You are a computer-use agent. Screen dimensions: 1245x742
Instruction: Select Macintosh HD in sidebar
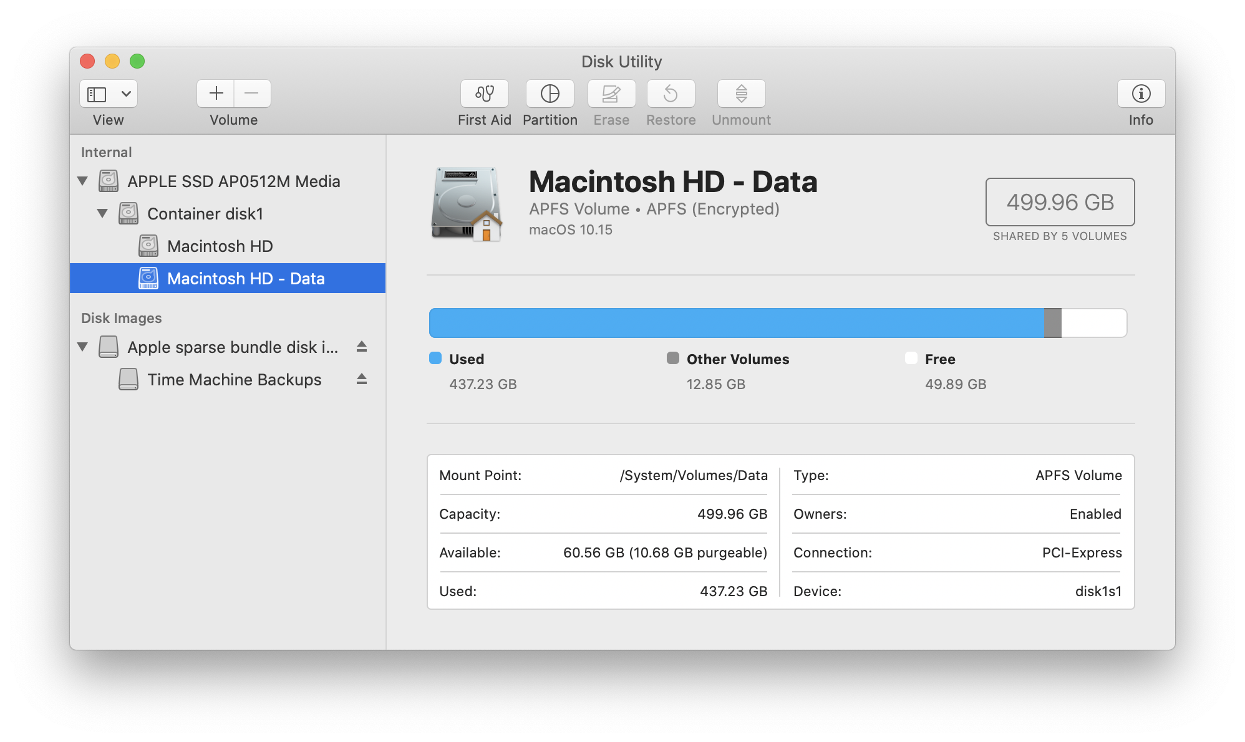click(220, 246)
